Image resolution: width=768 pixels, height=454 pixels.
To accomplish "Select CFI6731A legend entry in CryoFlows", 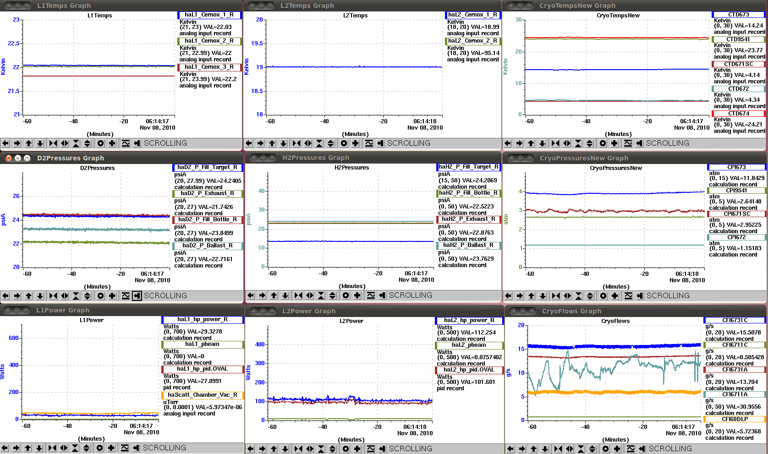I will coord(735,370).
